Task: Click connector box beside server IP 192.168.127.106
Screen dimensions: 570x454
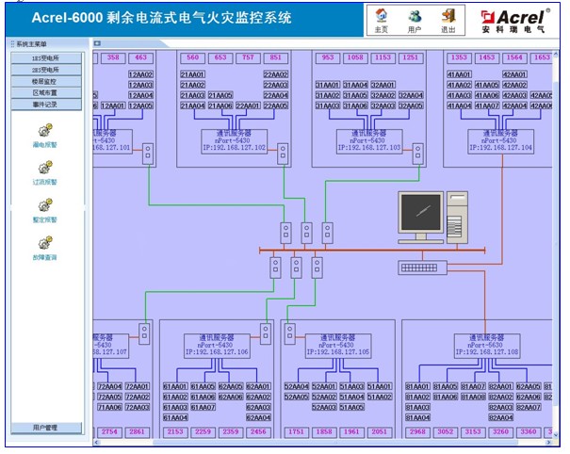Action: coord(266,332)
